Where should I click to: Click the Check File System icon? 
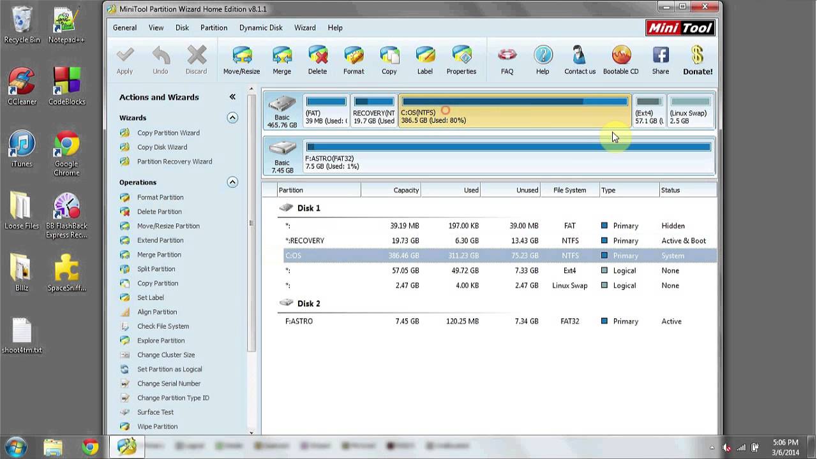[124, 326]
